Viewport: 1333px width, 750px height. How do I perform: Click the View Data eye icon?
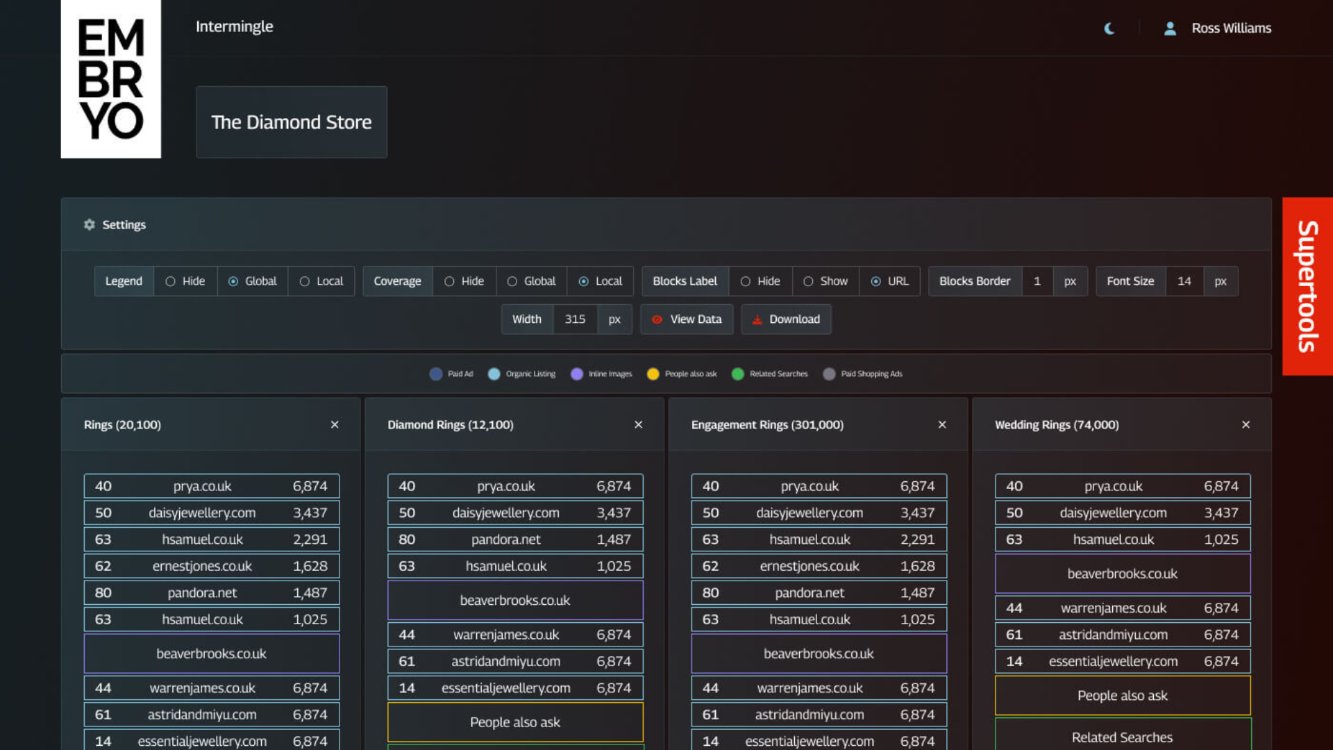(x=657, y=319)
